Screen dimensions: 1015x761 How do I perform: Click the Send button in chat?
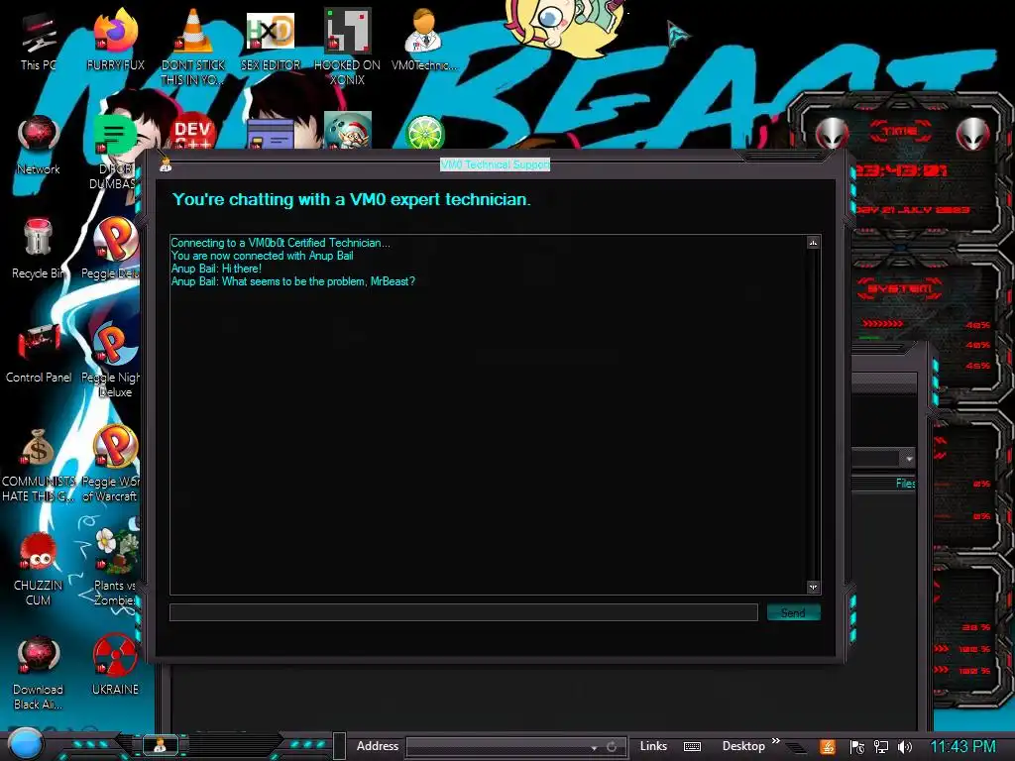coord(794,612)
